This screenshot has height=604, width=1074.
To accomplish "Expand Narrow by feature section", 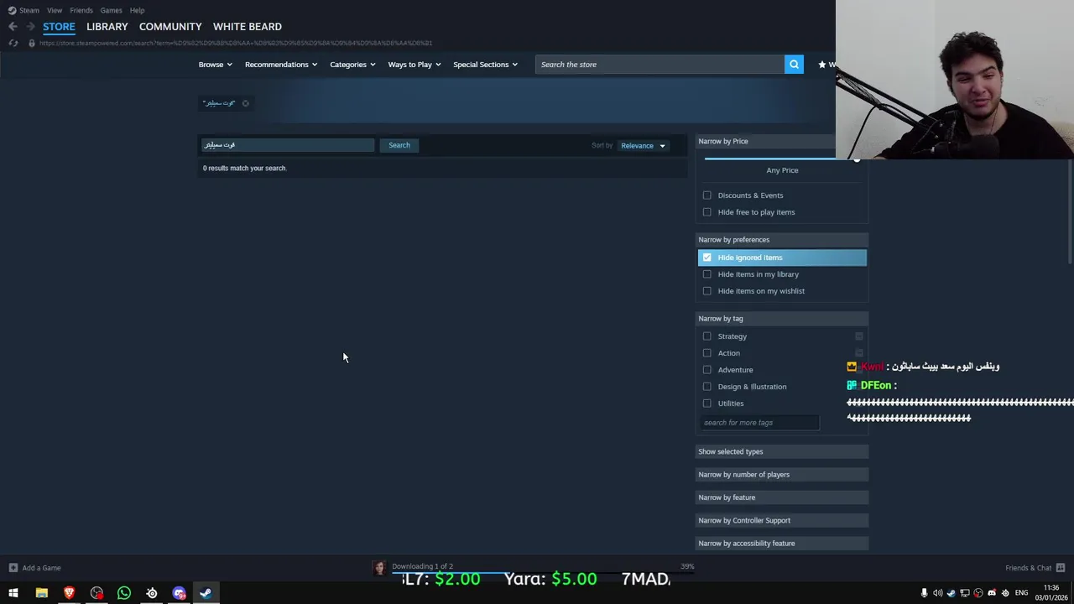I will (x=782, y=497).
